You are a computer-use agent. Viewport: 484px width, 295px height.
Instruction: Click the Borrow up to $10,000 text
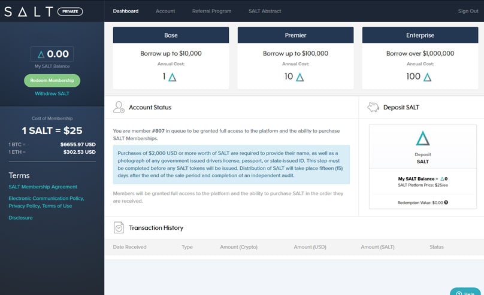coord(171,53)
